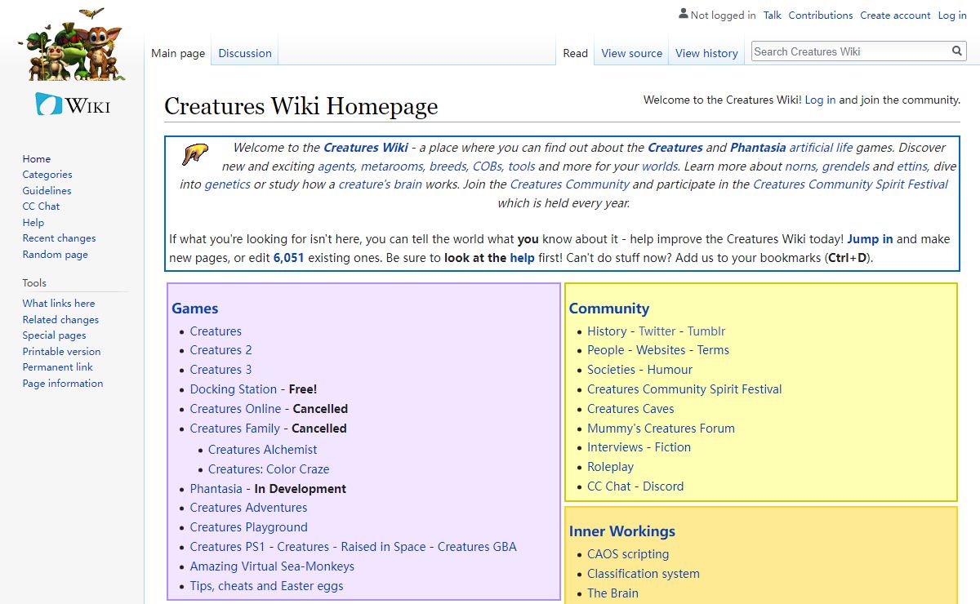Image resolution: width=980 pixels, height=604 pixels.
Task: Open the Twitter link
Action: [657, 331]
